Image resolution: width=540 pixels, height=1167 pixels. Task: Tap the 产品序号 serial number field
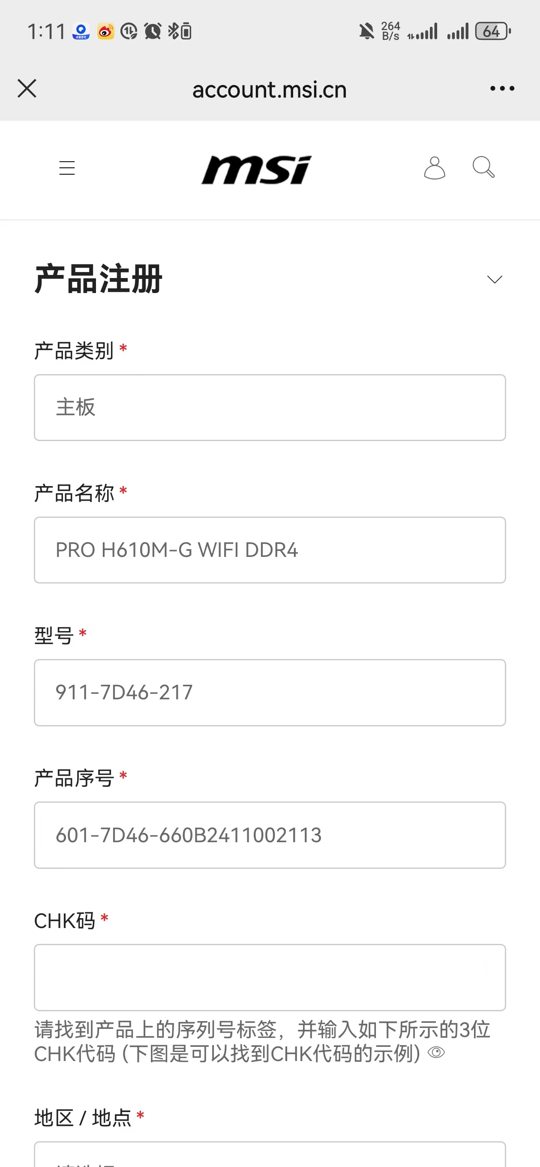pyautogui.click(x=270, y=835)
